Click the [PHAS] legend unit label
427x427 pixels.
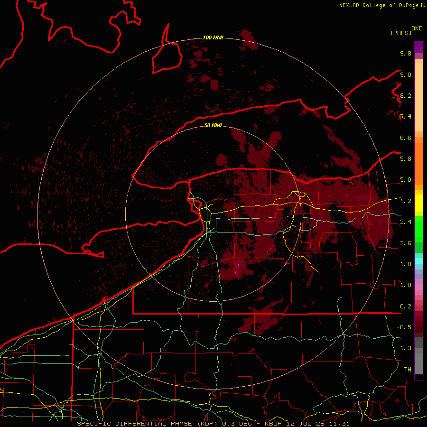coord(401,33)
